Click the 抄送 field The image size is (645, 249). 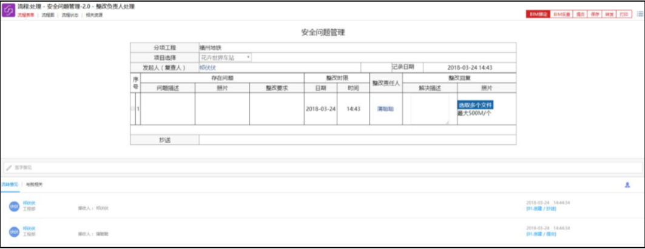[357, 140]
